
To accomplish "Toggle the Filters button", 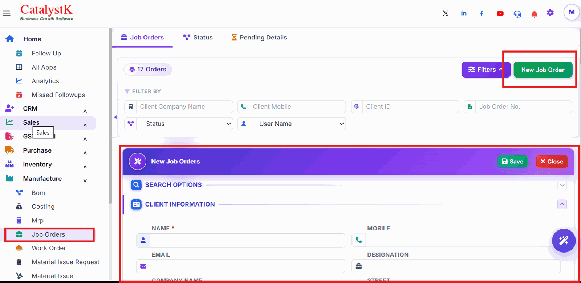I will (486, 70).
